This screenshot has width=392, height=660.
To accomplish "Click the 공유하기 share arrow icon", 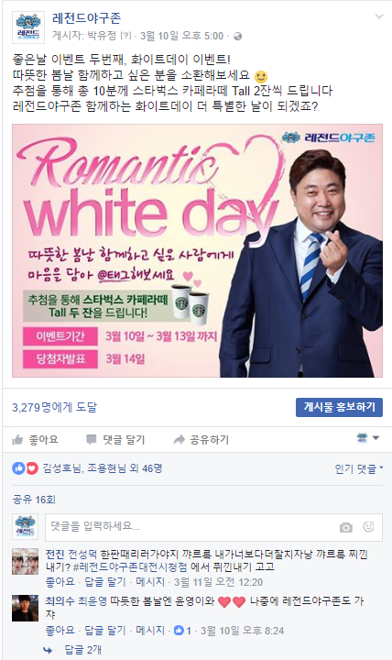I will click(179, 440).
